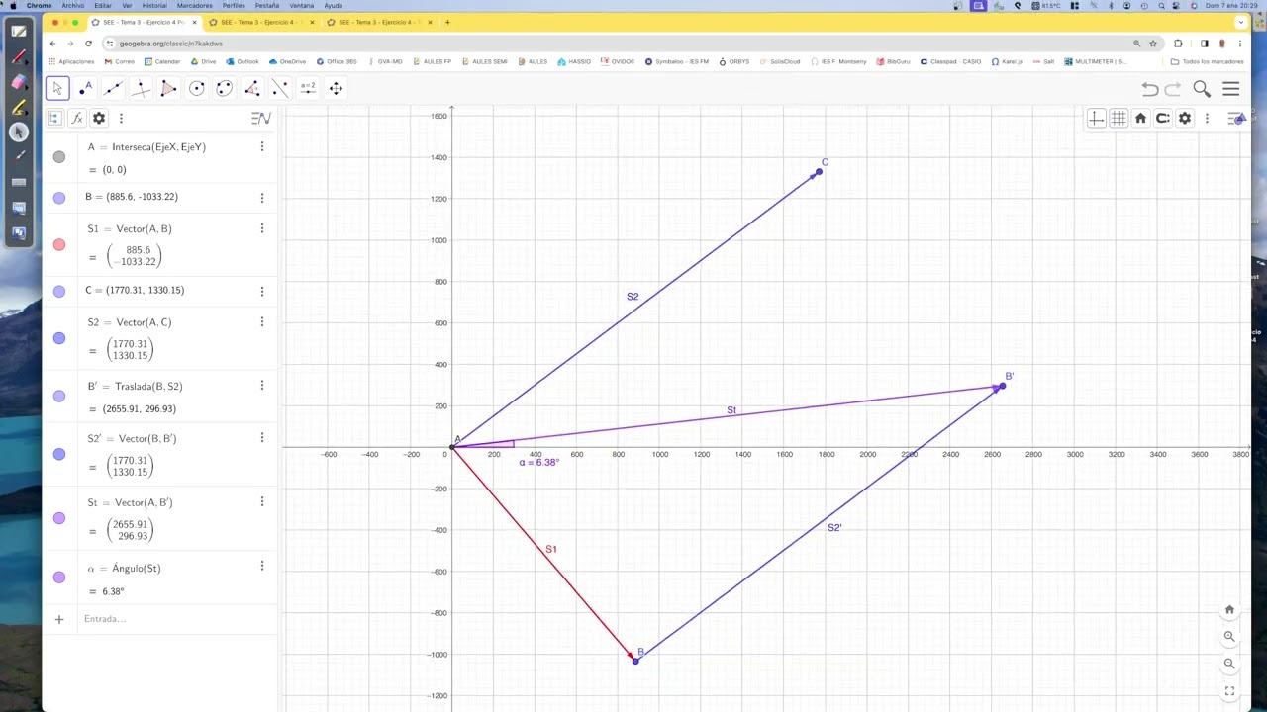Select the Line through two points tool
Screen dimensions: 1267x712
click(113, 88)
